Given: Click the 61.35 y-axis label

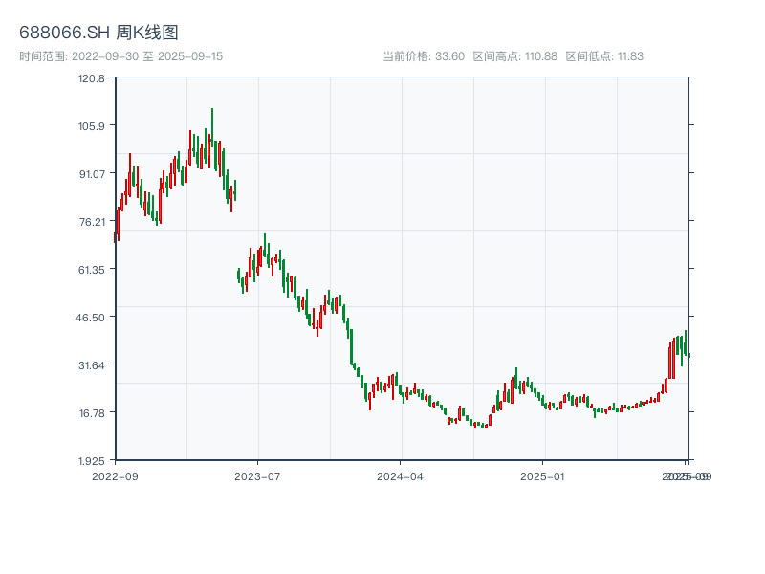Looking at the screenshot, I should point(92,270).
